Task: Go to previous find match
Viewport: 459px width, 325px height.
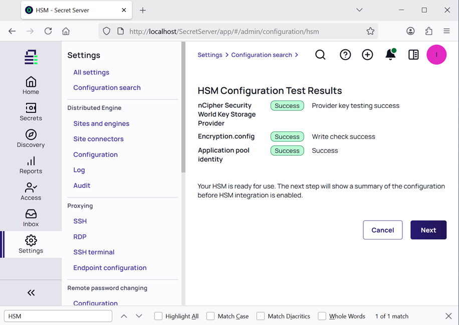Action: [124, 316]
